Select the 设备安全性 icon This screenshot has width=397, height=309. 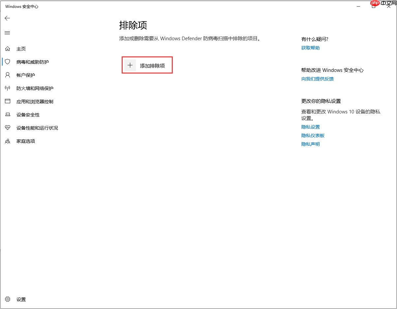pyautogui.click(x=8, y=114)
